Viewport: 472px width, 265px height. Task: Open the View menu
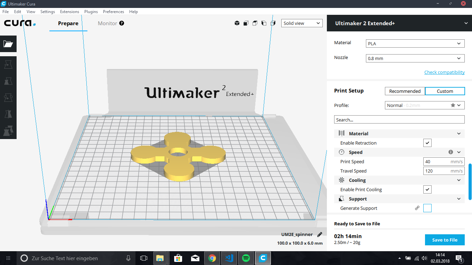click(31, 11)
